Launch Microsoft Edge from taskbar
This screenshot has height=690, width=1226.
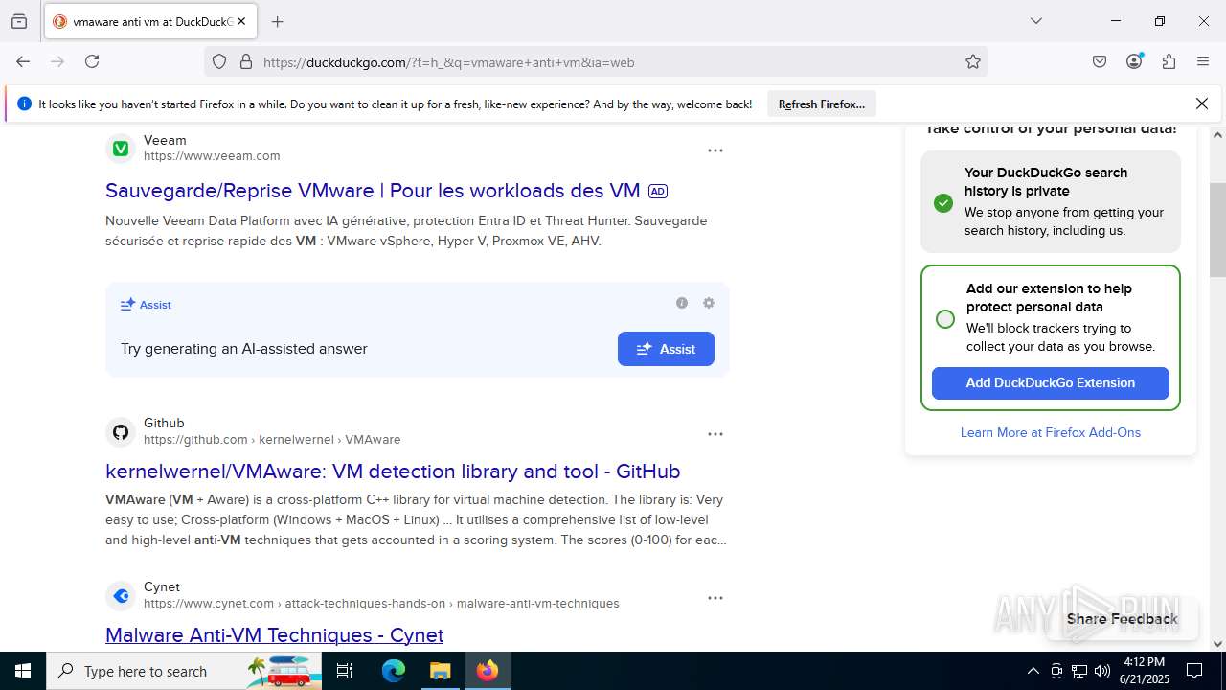point(394,671)
